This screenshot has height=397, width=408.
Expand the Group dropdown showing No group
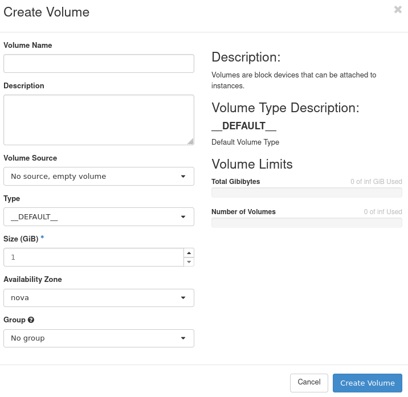pos(99,338)
